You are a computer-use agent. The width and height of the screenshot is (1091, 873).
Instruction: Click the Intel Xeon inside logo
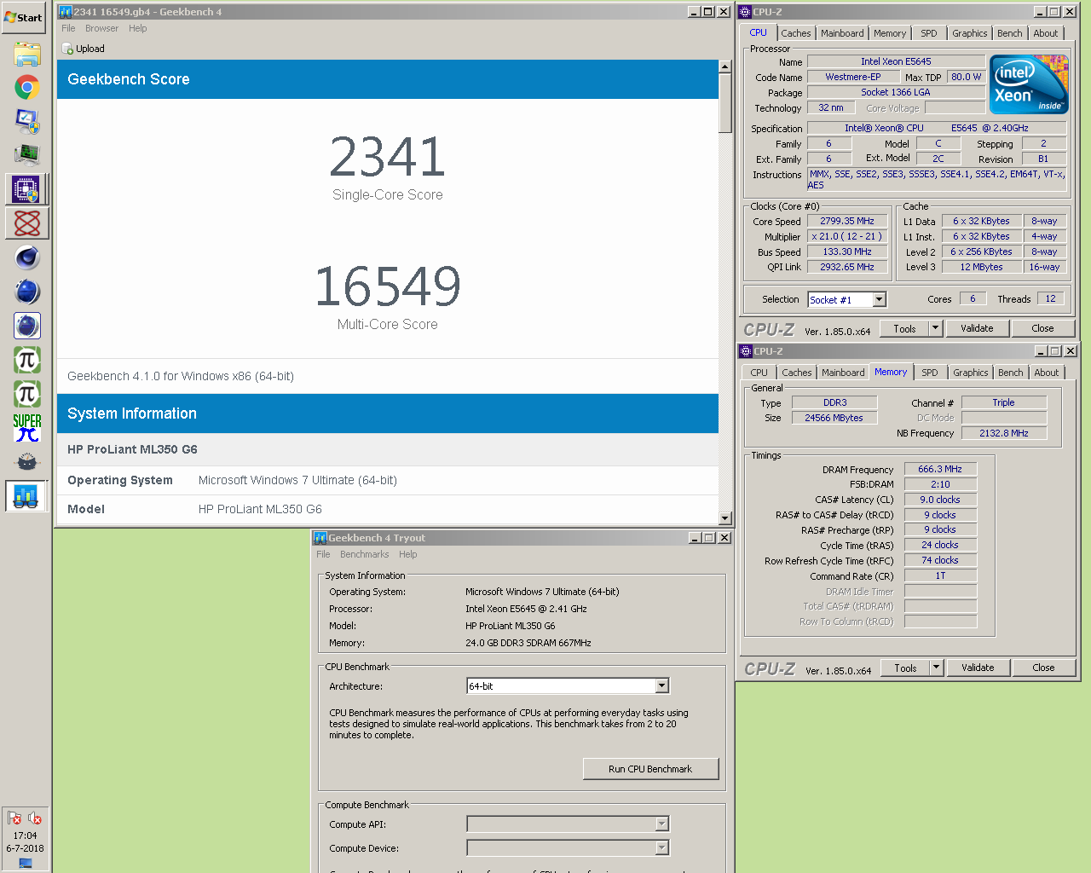(1029, 84)
